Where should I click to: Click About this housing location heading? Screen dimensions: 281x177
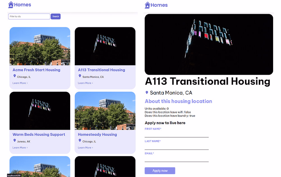[178, 101]
